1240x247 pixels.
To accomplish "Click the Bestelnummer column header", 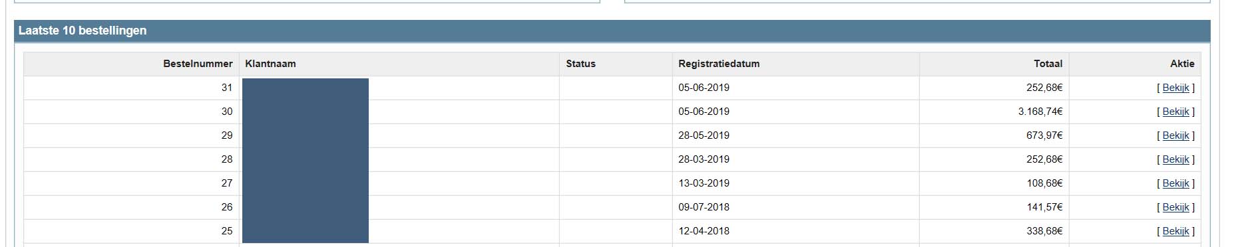I will click(198, 64).
